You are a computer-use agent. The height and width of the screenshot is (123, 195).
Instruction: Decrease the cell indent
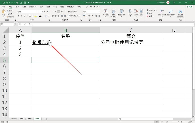pyautogui.click(x=62, y=16)
